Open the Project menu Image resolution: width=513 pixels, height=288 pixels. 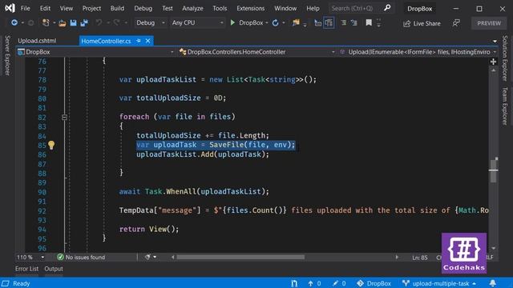[x=91, y=8]
